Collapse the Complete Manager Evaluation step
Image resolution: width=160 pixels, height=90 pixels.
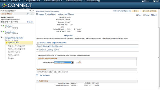[2, 37]
